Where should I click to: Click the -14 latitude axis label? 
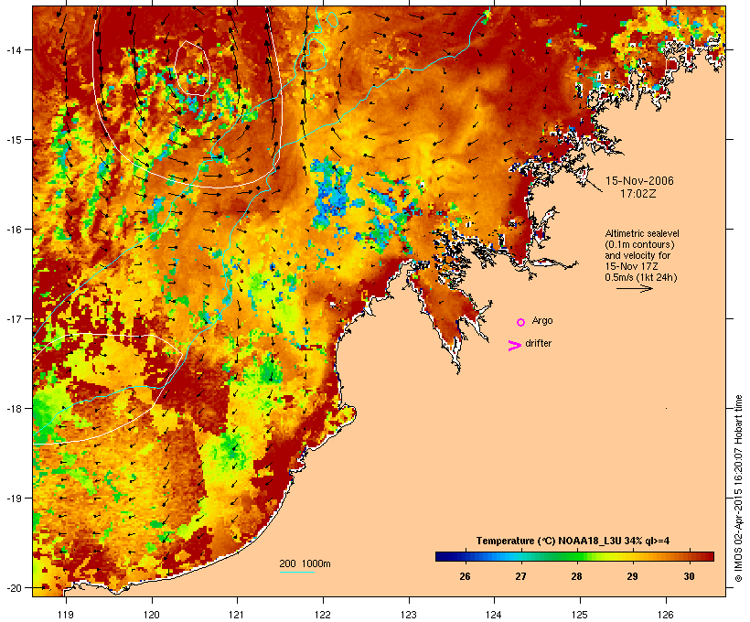tap(13, 49)
